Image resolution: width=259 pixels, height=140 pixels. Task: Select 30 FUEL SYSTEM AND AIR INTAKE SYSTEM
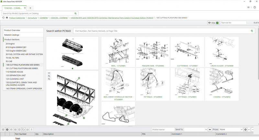click(x=24, y=54)
